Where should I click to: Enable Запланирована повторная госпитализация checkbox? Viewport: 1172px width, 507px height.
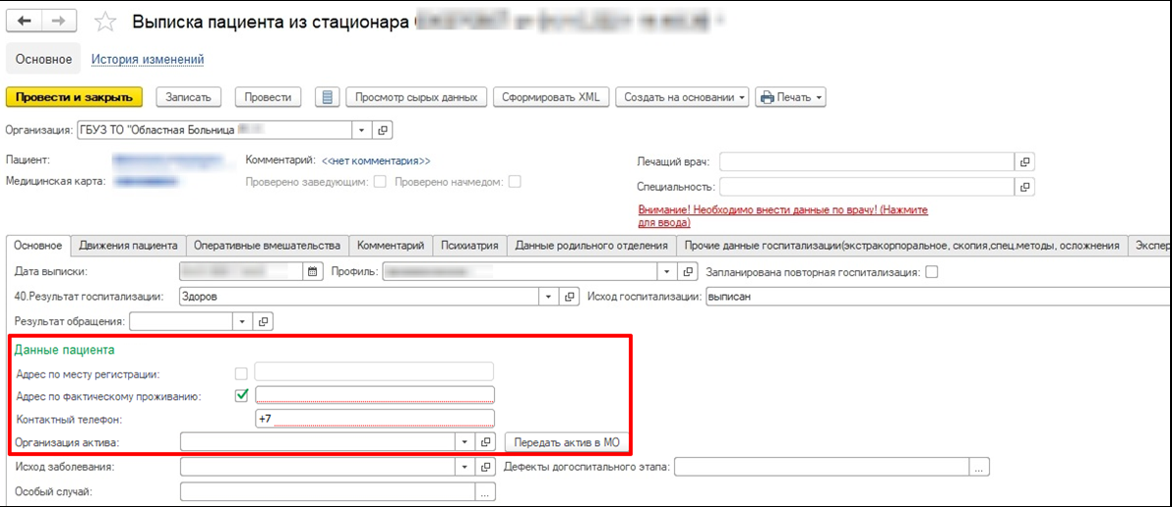(x=931, y=272)
